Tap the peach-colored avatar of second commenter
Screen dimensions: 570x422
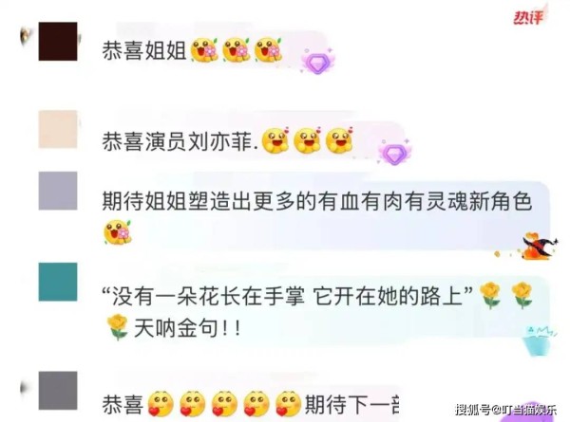[x=58, y=129]
